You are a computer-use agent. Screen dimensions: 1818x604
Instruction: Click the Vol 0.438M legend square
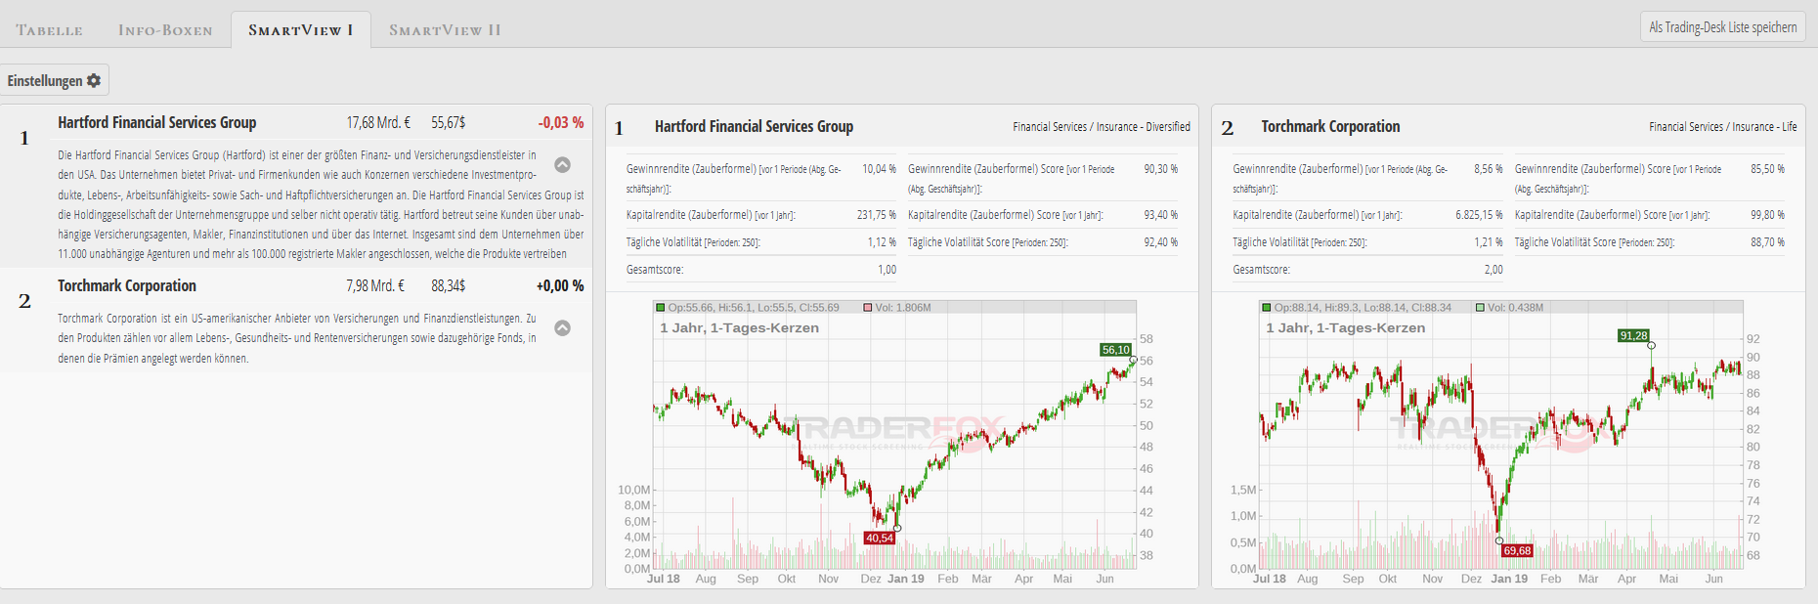[1480, 308]
